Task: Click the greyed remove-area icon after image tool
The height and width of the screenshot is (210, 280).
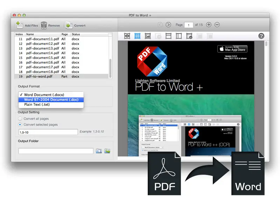Action: pos(158,36)
